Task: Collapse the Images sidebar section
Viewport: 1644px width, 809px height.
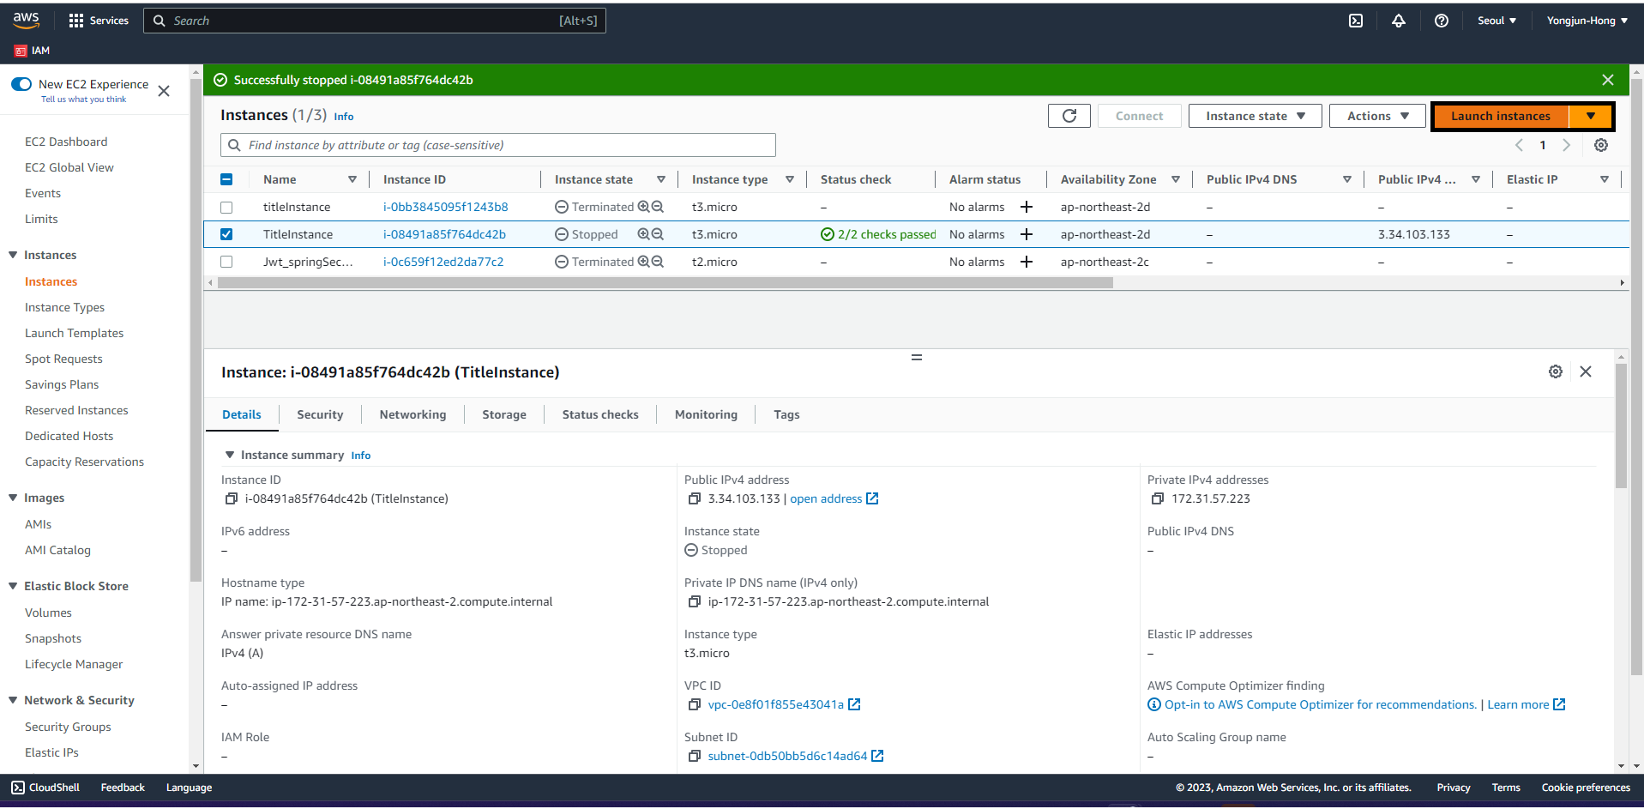Action: click(x=13, y=498)
